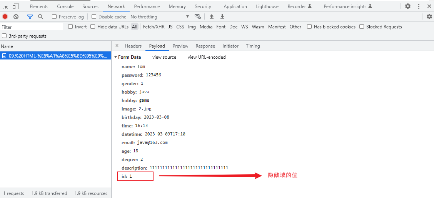434x198 pixels.
Task: Filter requests by CSS
Action: point(180,27)
